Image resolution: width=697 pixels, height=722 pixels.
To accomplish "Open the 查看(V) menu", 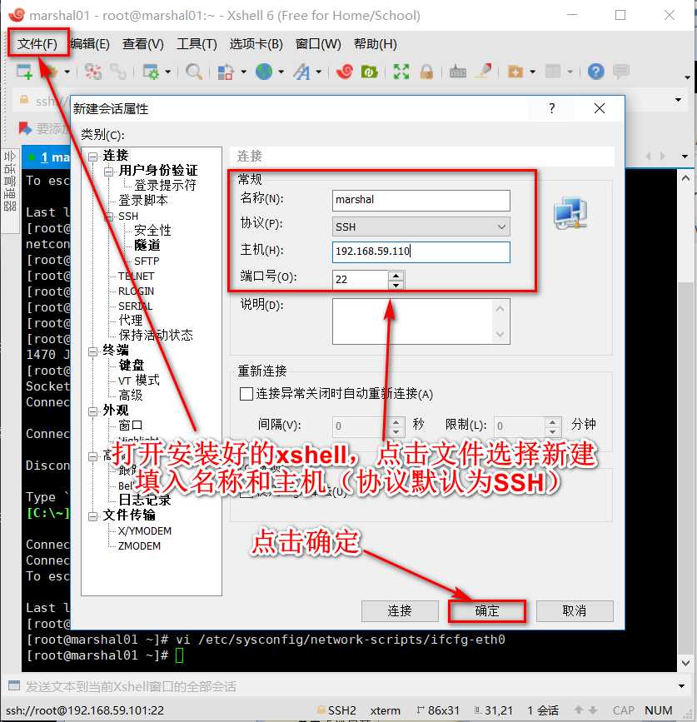I will coord(143,44).
